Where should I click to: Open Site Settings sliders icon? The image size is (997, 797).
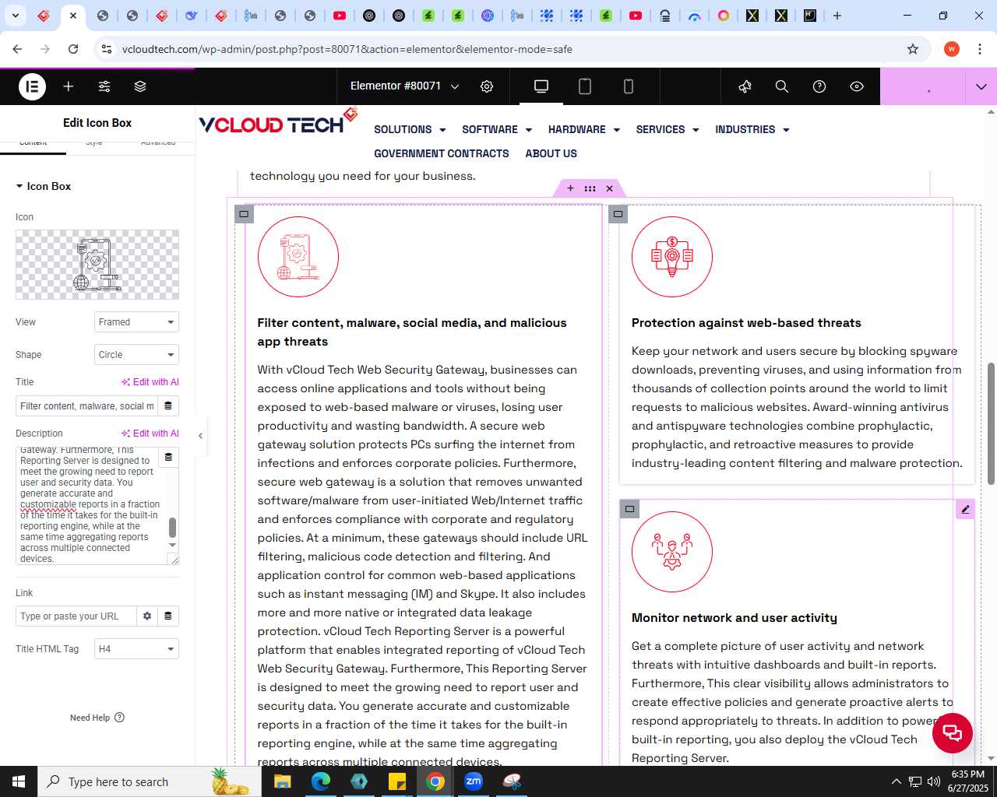pos(104,86)
